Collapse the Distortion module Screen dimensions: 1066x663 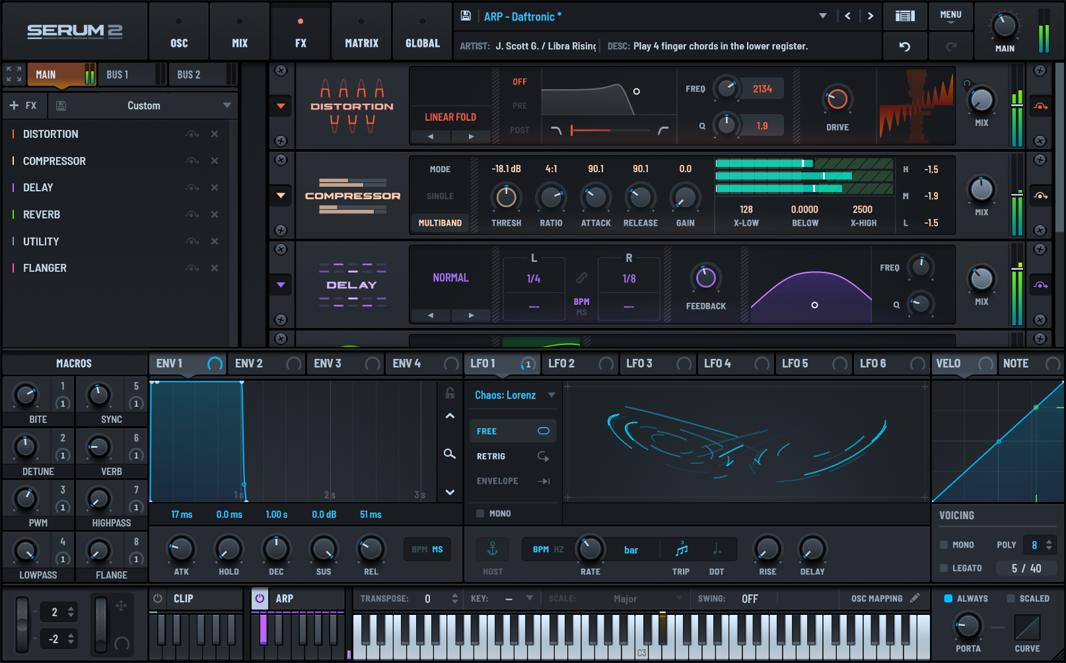pyautogui.click(x=281, y=106)
